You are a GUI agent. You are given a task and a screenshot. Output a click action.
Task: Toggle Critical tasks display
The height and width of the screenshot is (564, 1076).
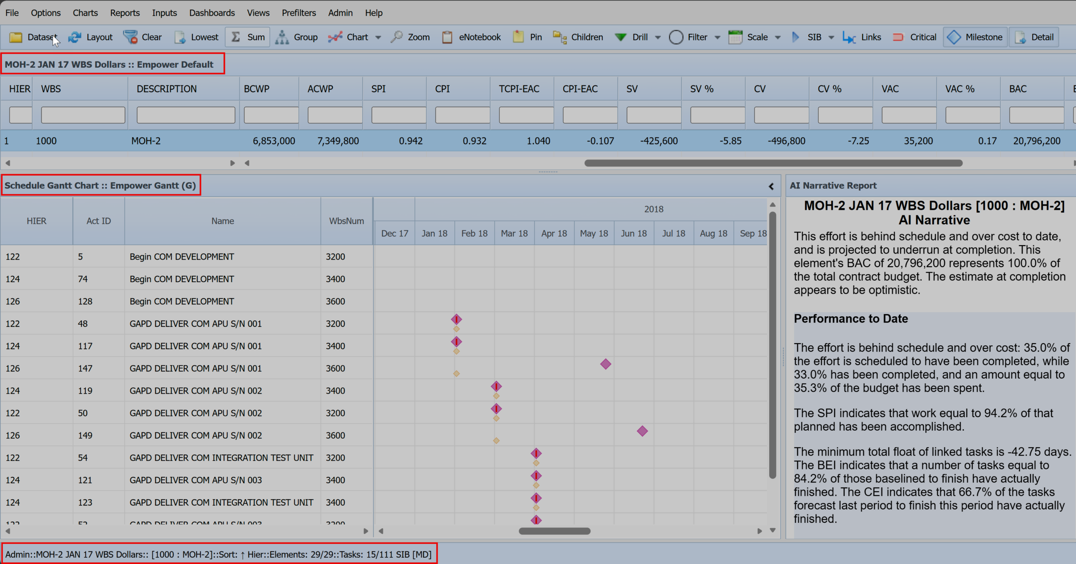[x=914, y=37]
